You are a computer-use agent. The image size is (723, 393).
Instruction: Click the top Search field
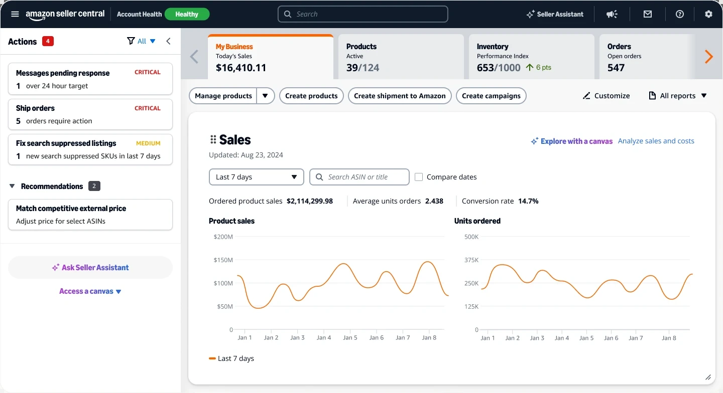tap(363, 14)
